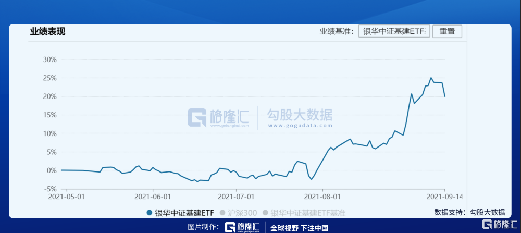Click the 2021-07-01 date label

(236, 196)
